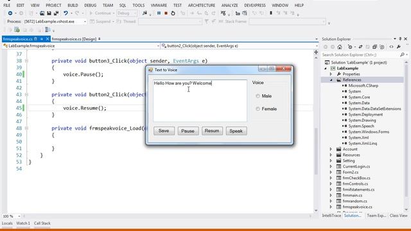This screenshot has height=231, width=411.
Task: Click the pin icon on Solution Explorer title bar
Action: coord(400,38)
